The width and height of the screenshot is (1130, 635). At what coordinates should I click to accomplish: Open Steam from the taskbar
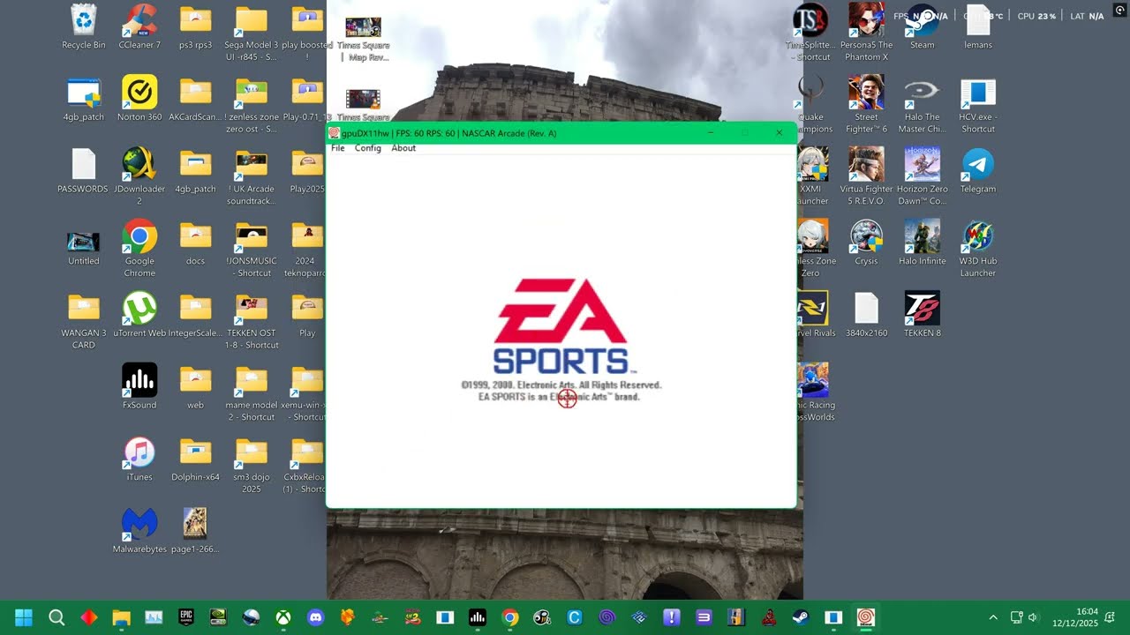[801, 617]
